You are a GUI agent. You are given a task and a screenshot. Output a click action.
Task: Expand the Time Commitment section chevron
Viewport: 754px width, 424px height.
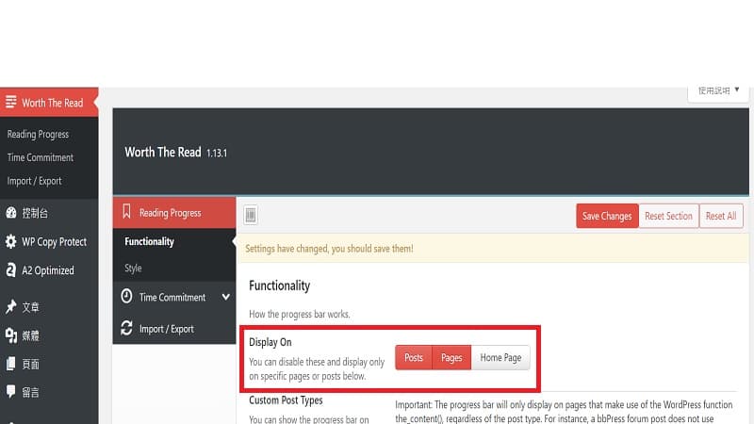225,298
